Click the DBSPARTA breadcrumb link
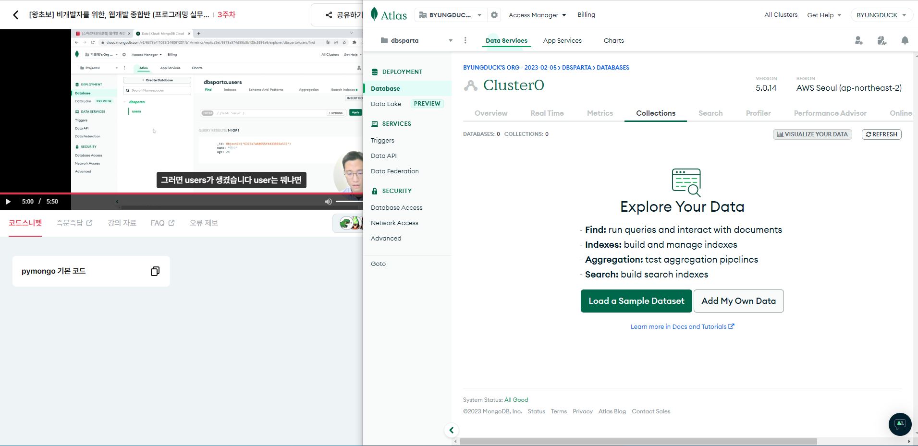 tap(576, 68)
